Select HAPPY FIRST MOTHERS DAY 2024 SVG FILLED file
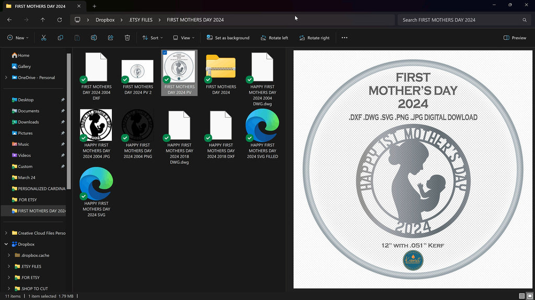 point(262,134)
